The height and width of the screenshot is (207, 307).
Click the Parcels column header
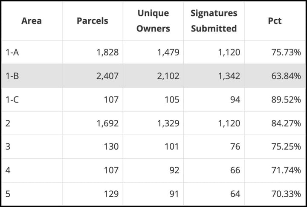point(92,21)
